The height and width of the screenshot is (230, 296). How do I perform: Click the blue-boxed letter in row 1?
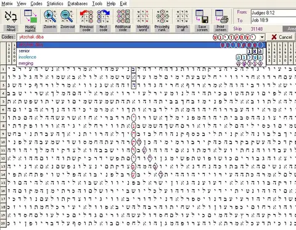133,70
